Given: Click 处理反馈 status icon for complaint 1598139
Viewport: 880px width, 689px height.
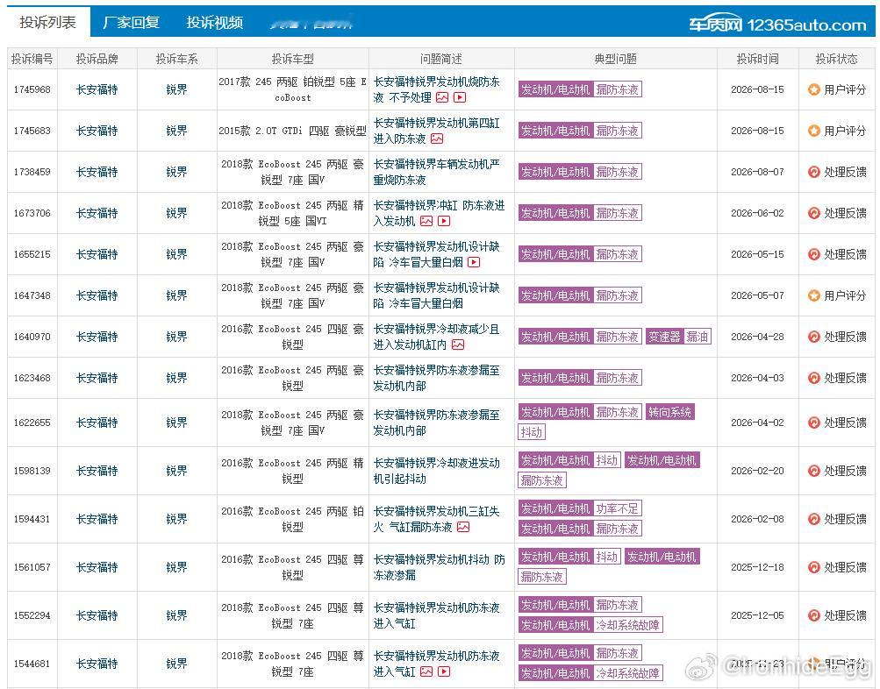Looking at the screenshot, I should tap(814, 471).
